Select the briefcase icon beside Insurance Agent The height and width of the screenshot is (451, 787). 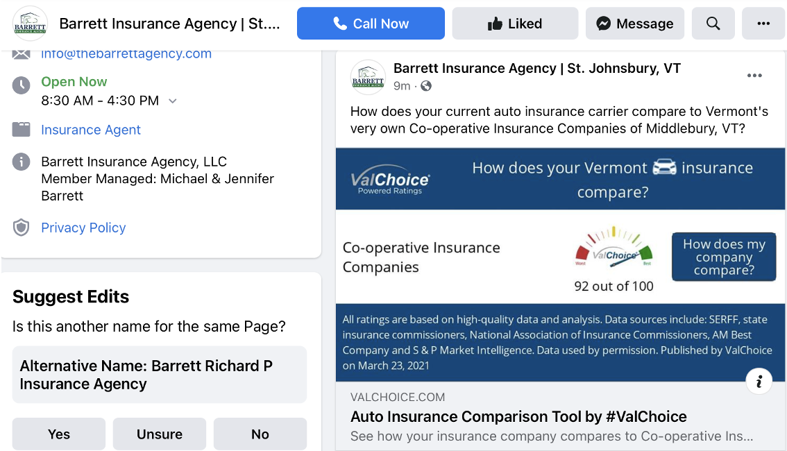tap(21, 130)
